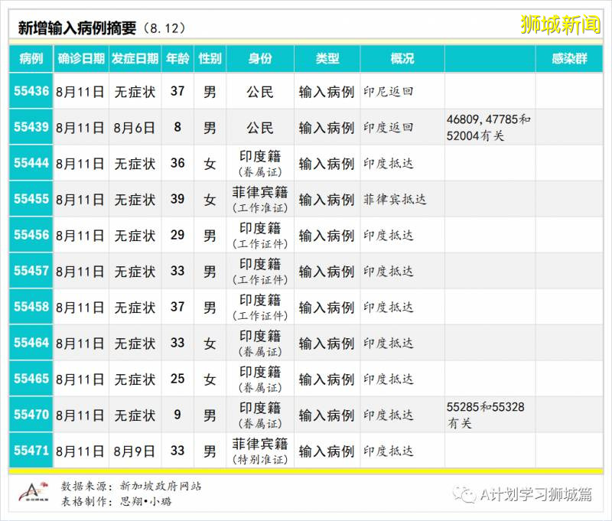Click the 类型 column header
The width and height of the screenshot is (612, 521).
(x=328, y=59)
